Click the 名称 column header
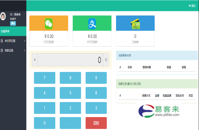 pos(130,67)
